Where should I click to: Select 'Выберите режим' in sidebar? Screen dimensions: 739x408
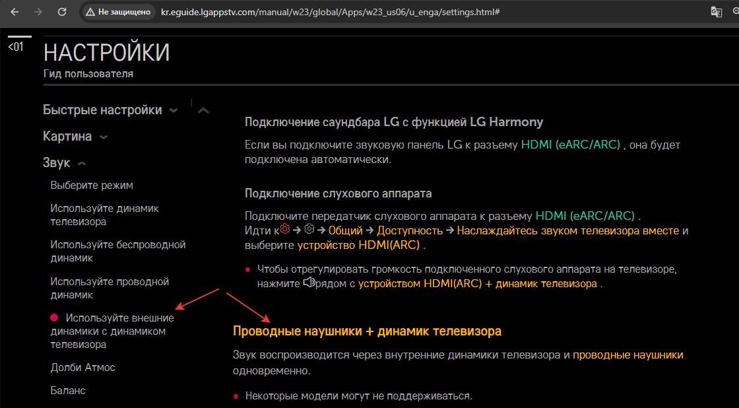pyautogui.click(x=92, y=186)
